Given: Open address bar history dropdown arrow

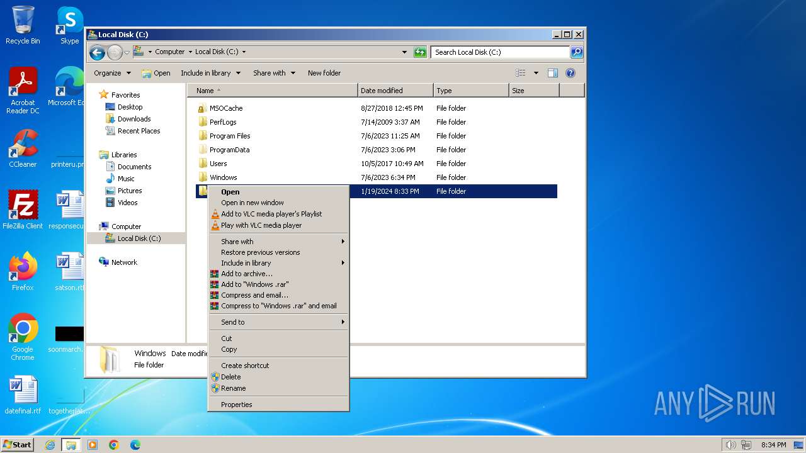Looking at the screenshot, I should click(x=404, y=52).
